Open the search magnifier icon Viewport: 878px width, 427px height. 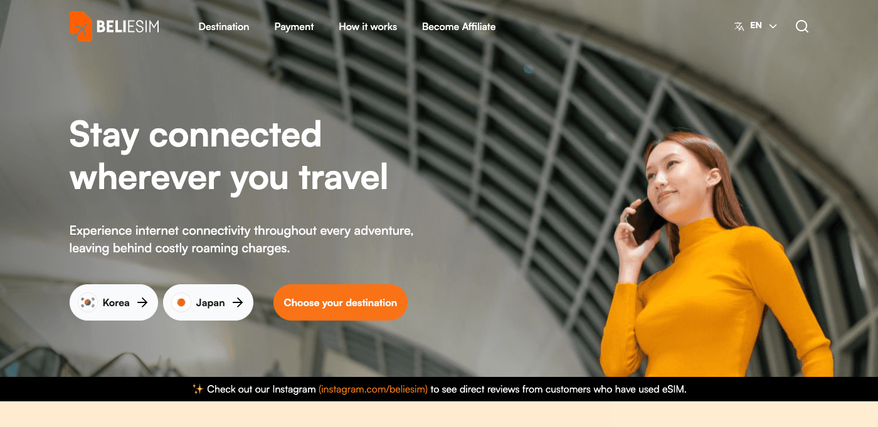(802, 26)
